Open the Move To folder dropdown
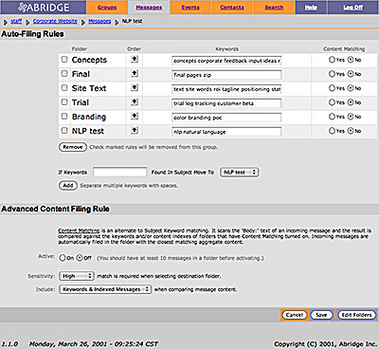Viewport: 379px width, 349px height. pos(240,173)
